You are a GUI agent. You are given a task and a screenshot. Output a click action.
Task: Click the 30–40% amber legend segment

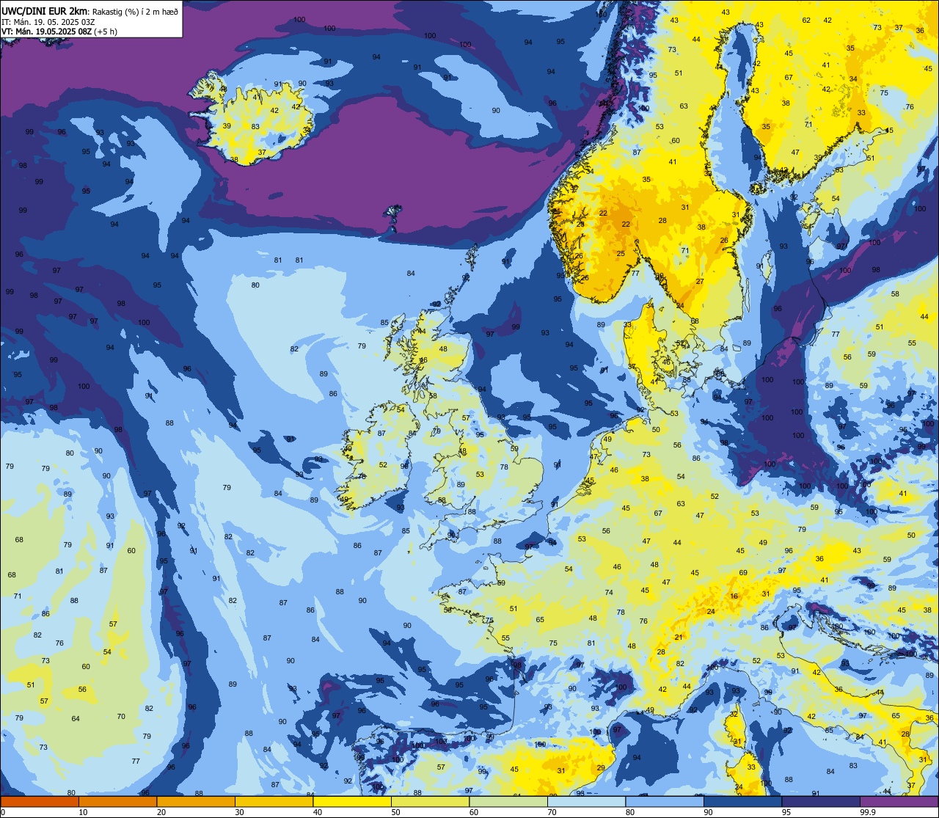click(x=274, y=802)
